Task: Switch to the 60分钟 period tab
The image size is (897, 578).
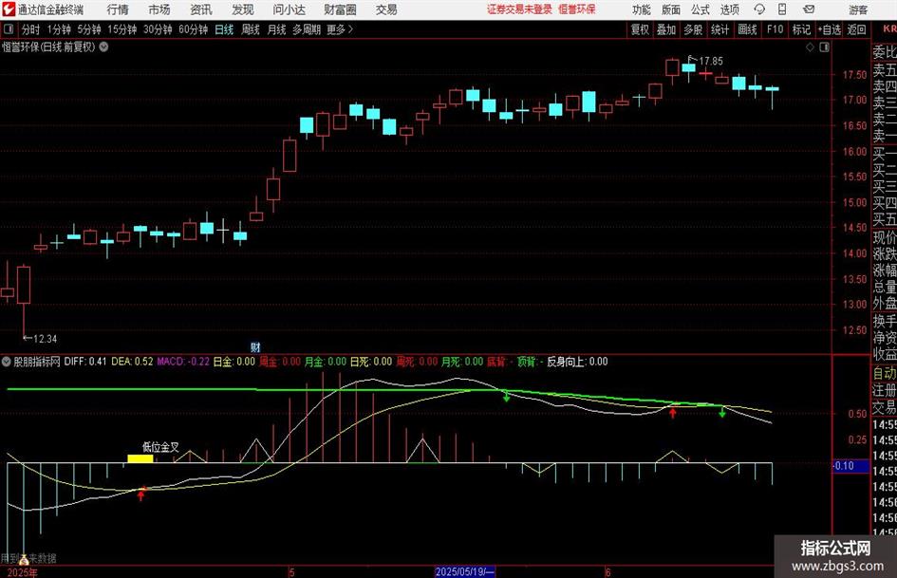Action: point(193,29)
